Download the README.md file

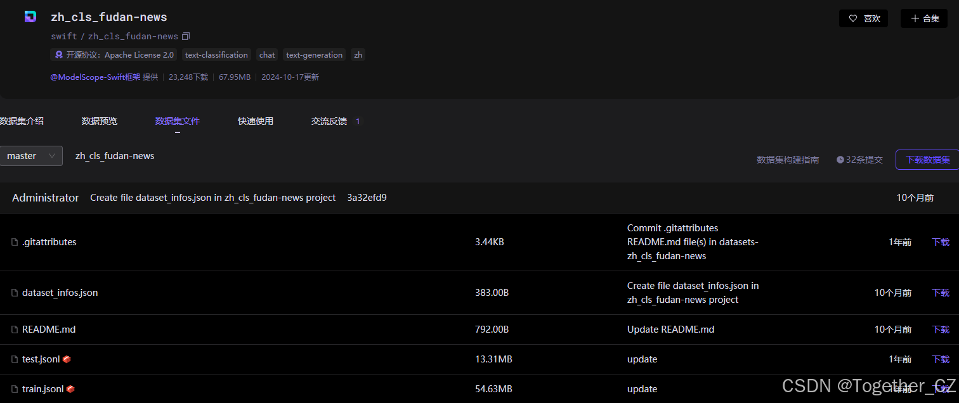coord(941,329)
